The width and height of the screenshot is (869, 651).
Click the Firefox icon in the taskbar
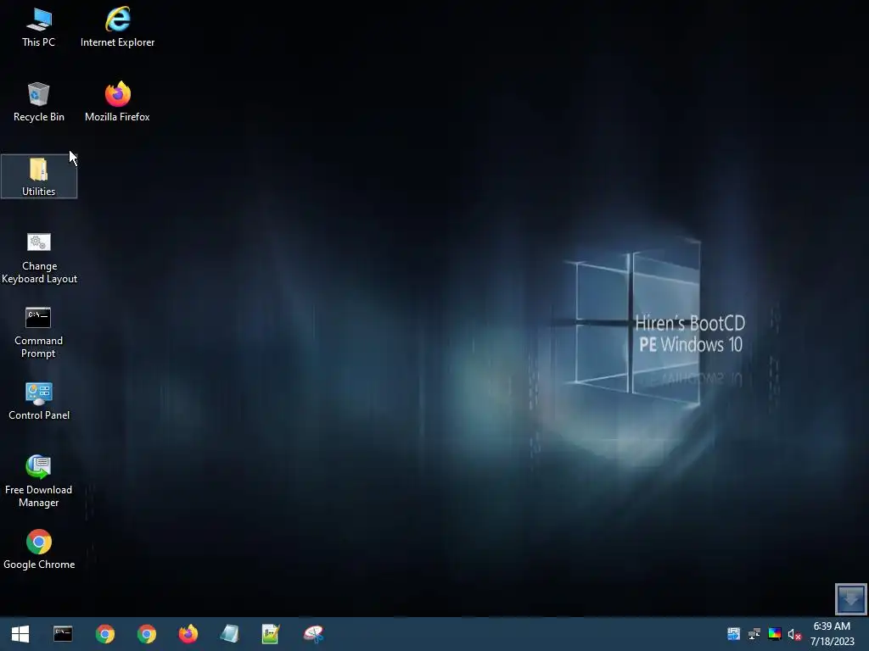pyautogui.click(x=188, y=634)
